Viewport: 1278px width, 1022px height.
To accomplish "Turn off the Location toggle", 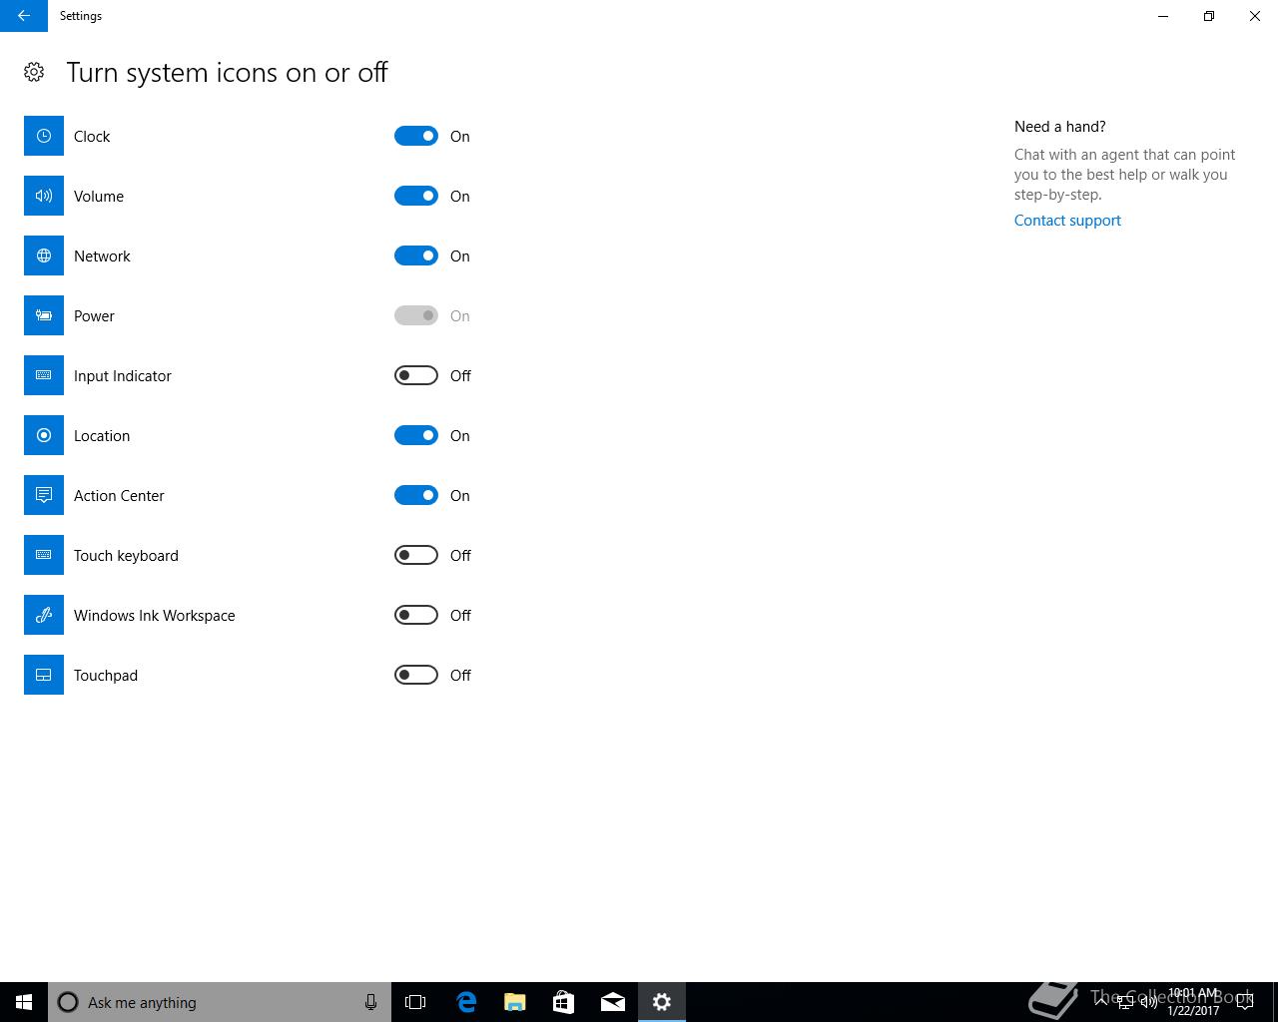I will (416, 435).
